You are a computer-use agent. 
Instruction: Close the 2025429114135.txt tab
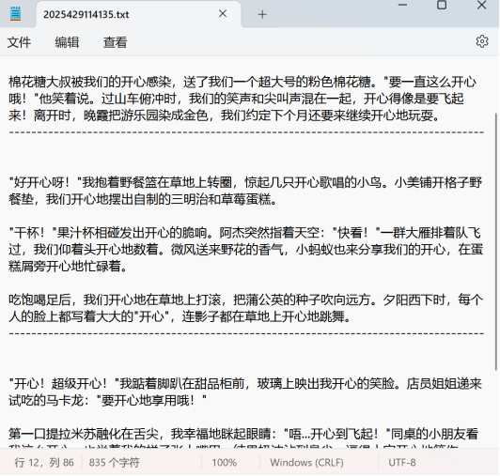[x=223, y=14]
